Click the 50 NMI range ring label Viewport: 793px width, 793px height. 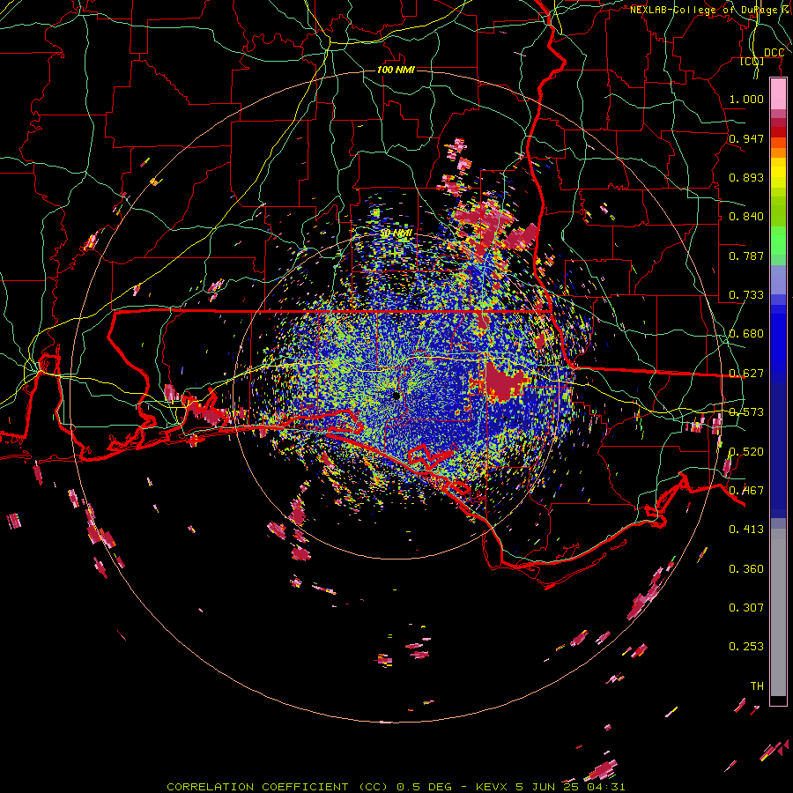pyautogui.click(x=396, y=233)
